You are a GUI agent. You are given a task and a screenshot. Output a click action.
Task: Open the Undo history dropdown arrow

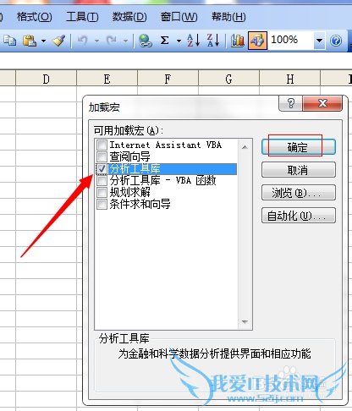(x=96, y=41)
